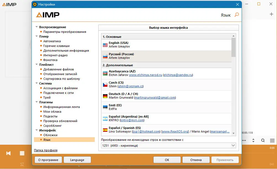Open Подкасты settings page
This screenshot has width=277, height=169.
(x=50, y=116)
